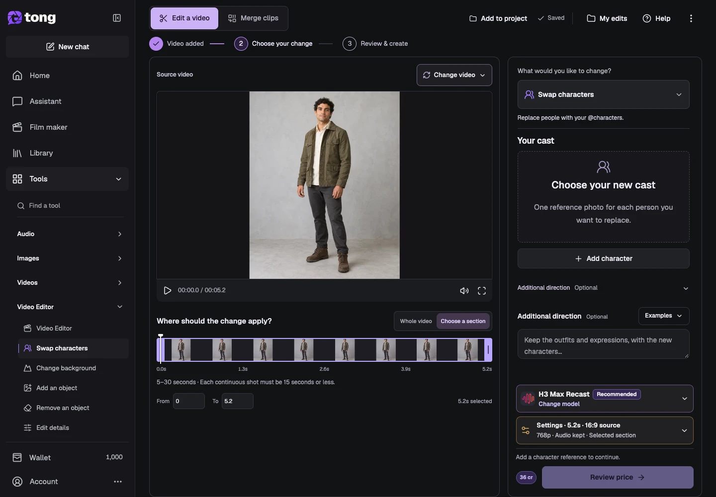The width and height of the screenshot is (716, 497).
Task: Open the Assistant page
Action: tap(67, 101)
